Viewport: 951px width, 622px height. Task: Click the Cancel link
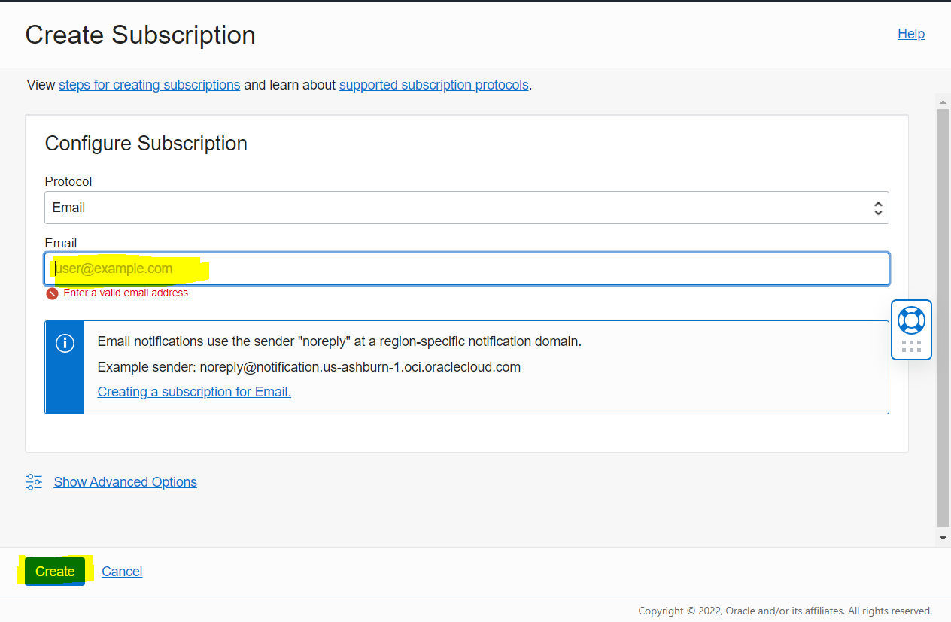click(122, 572)
